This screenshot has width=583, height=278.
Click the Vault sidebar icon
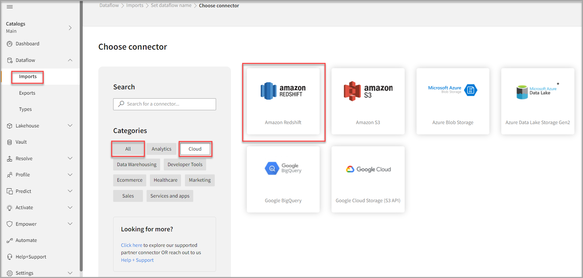pos(10,142)
